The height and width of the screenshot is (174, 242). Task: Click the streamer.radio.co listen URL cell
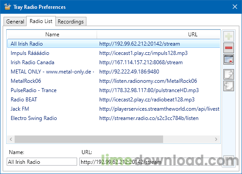(149, 118)
